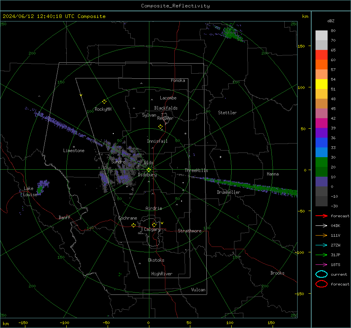Click the Drumheller label
The height and width of the screenshot is (328, 351).
point(229,192)
